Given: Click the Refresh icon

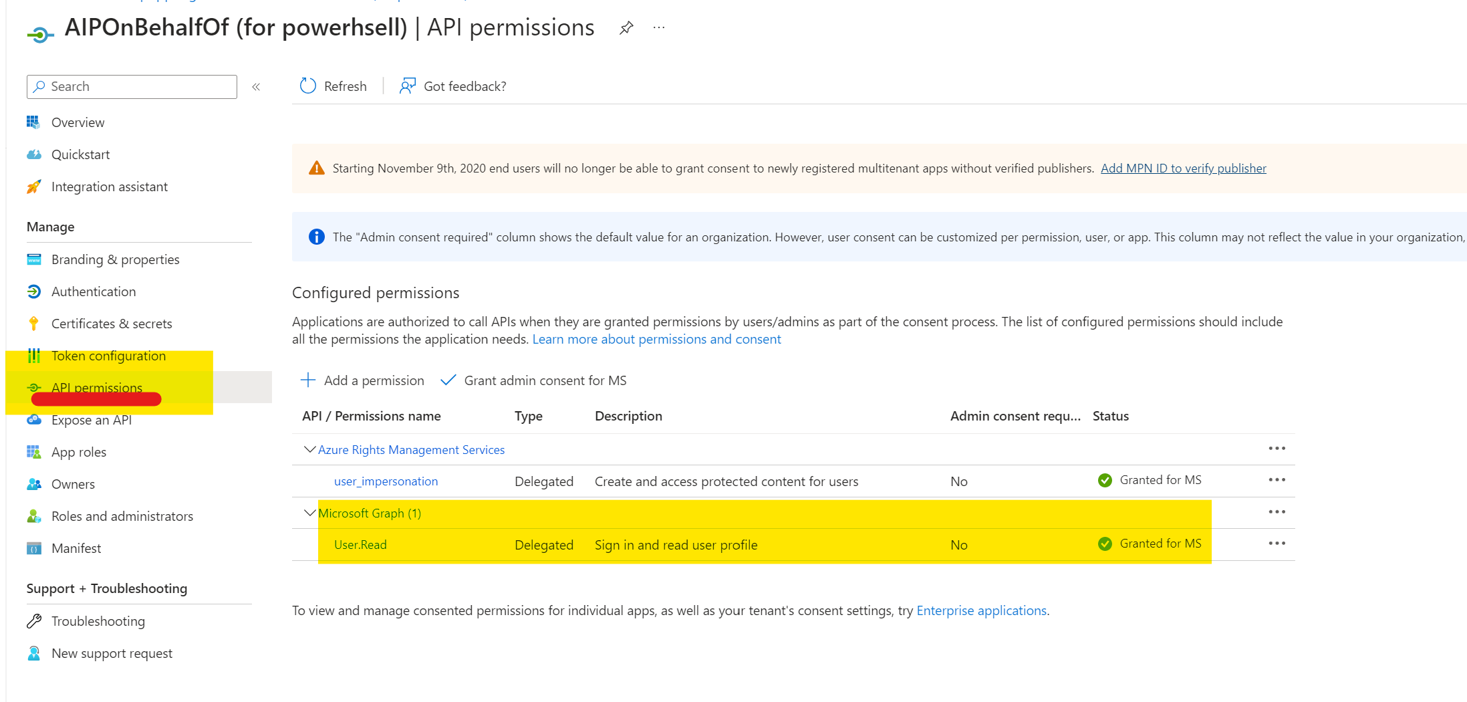Looking at the screenshot, I should pyautogui.click(x=307, y=86).
